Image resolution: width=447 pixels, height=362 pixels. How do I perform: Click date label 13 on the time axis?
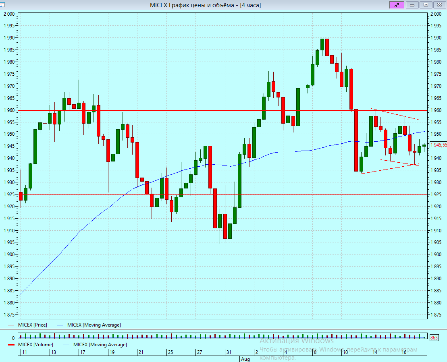pos(54,352)
